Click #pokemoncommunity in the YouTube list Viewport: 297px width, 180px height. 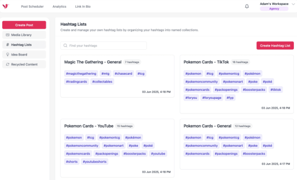coord(82,145)
